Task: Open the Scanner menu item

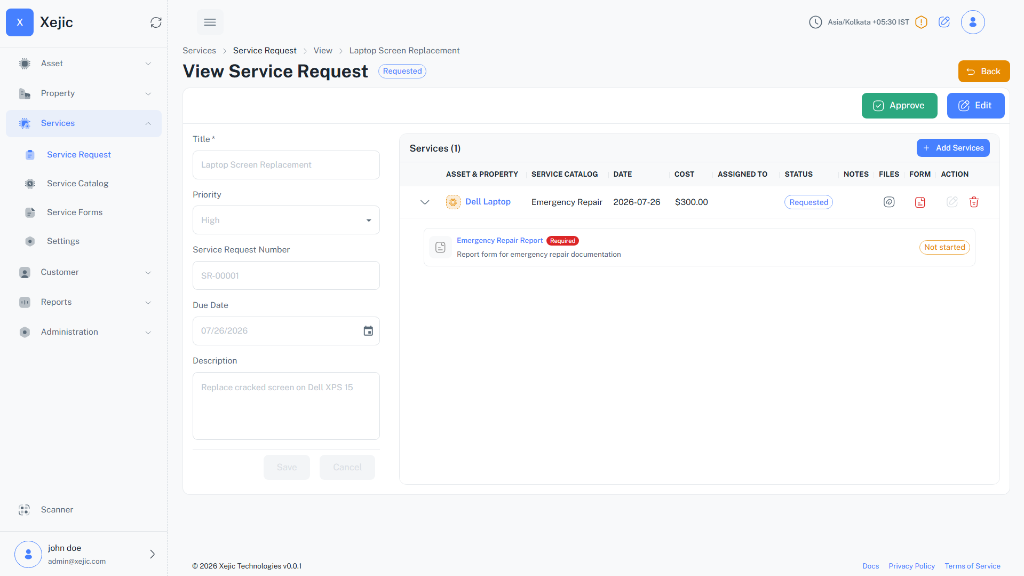Action: coord(57,510)
